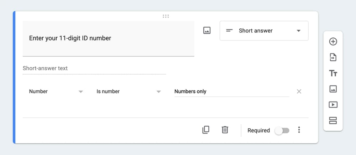Screen dimensions: 356x155
Task: Edit the question title text field
Action: pos(108,38)
